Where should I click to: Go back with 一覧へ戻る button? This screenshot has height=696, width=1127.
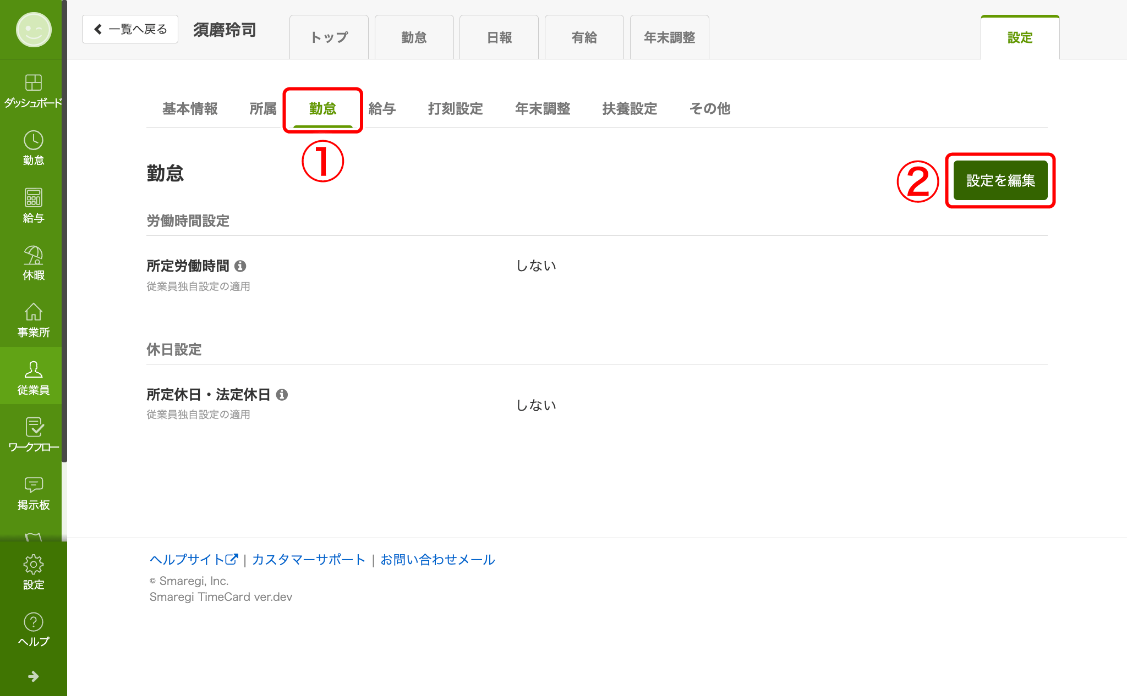point(130,29)
